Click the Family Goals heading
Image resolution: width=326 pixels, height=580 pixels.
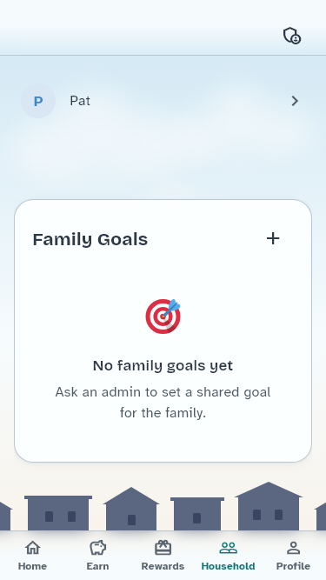pos(90,239)
